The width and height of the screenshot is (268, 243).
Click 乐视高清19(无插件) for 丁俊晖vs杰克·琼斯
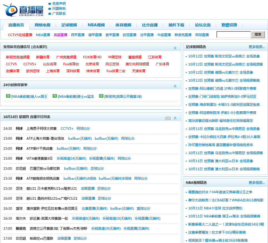[x=106, y=229]
